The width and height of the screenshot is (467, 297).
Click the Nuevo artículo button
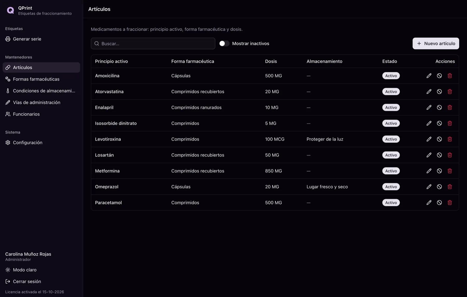(436, 44)
